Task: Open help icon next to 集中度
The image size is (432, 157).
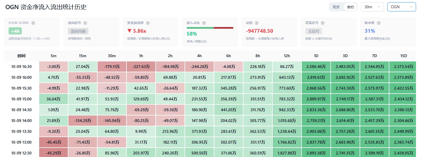Action: [379, 23]
